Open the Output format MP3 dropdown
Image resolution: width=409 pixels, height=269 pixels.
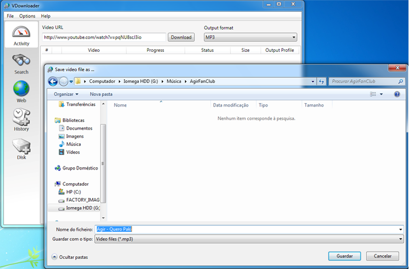click(x=250, y=37)
